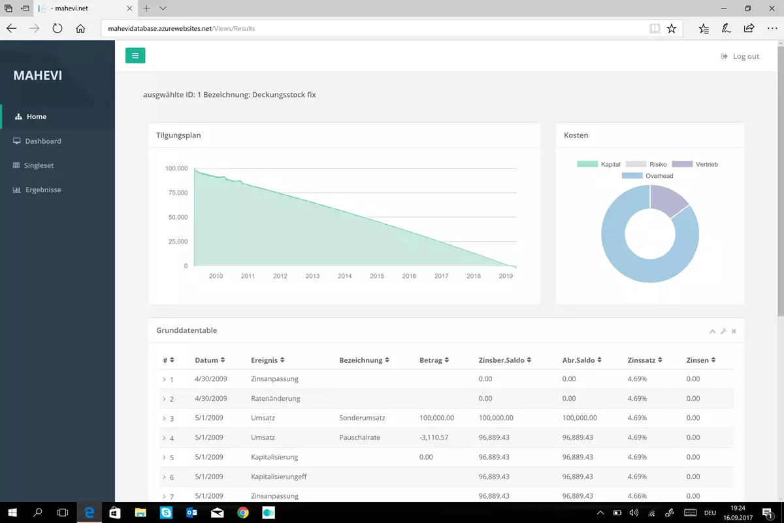Screen dimensions: 784x523
Task: Toggle the Kapital legend entry
Action: pyautogui.click(x=598, y=164)
